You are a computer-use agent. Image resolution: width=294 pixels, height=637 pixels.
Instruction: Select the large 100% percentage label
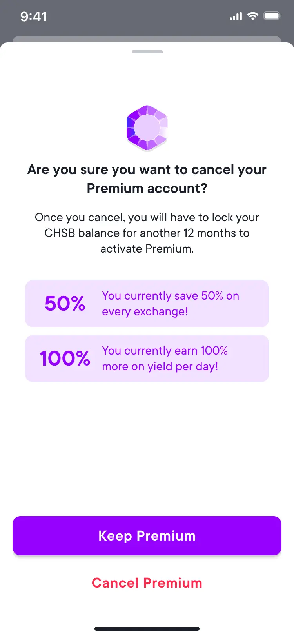(65, 358)
